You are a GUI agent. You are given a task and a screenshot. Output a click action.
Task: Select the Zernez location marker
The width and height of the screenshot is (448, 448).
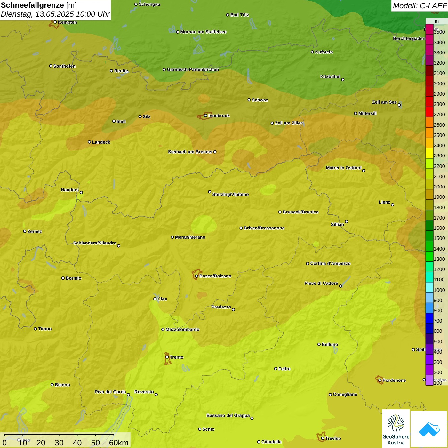pos(25,231)
